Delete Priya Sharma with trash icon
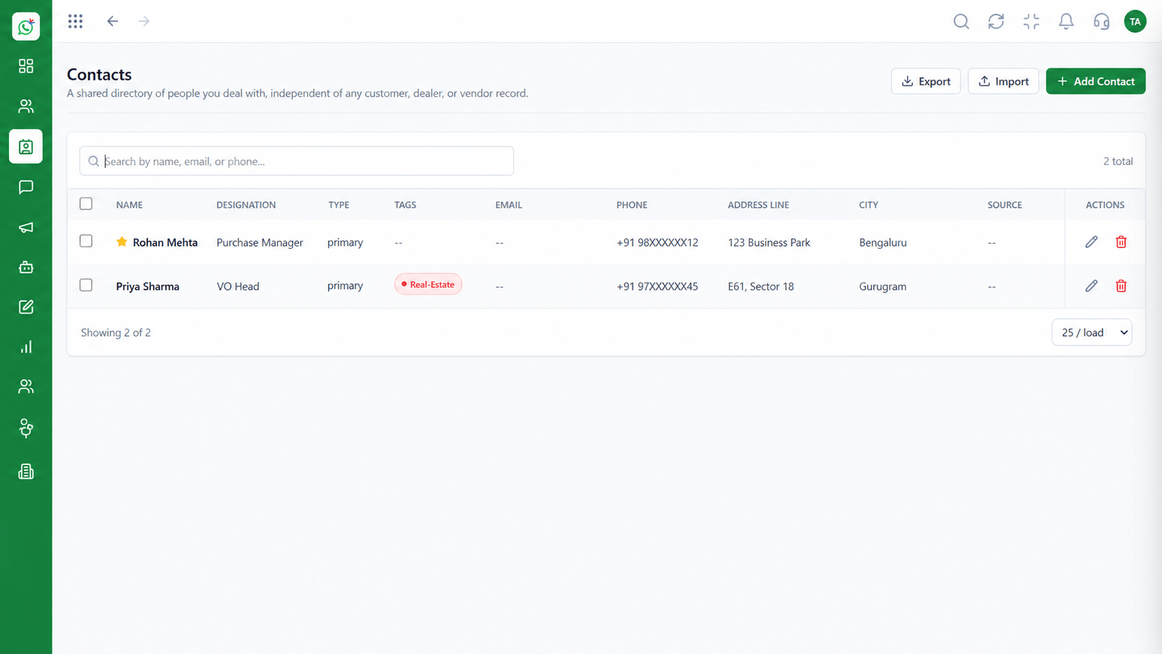The width and height of the screenshot is (1162, 654). [x=1121, y=286]
